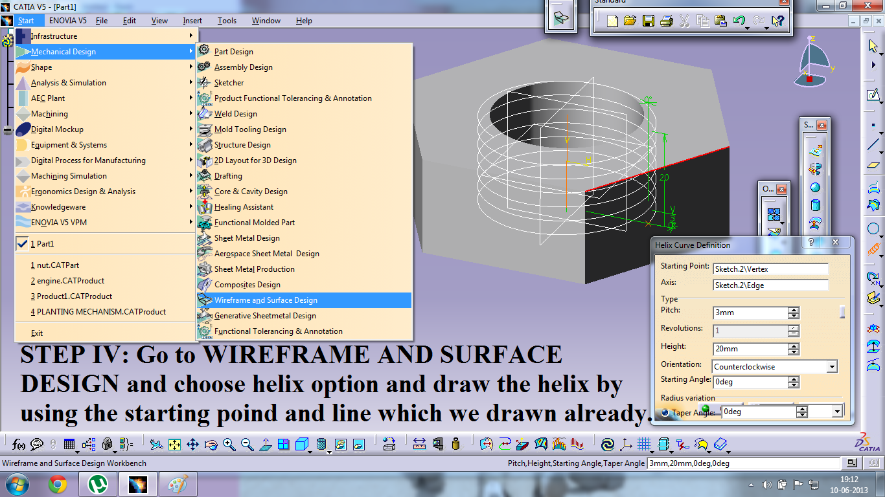Click the Formula f(x) icon
The height and width of the screenshot is (497, 885).
[x=19, y=445]
